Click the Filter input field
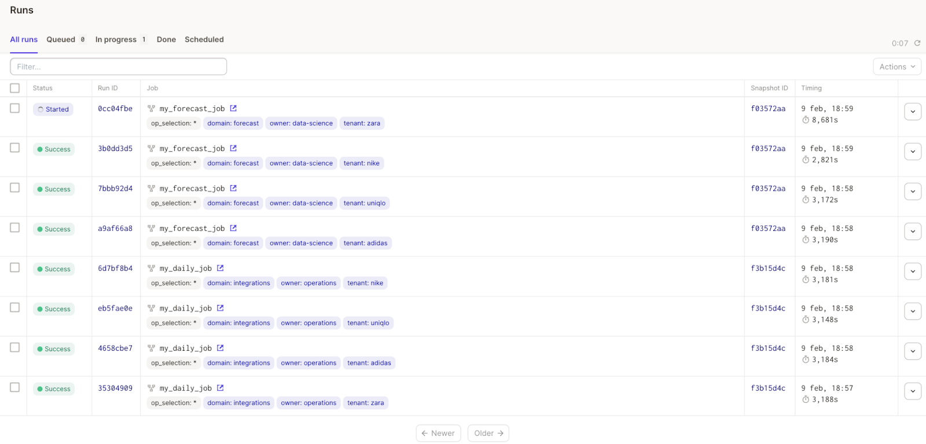Image resolution: width=926 pixels, height=444 pixels. (119, 67)
